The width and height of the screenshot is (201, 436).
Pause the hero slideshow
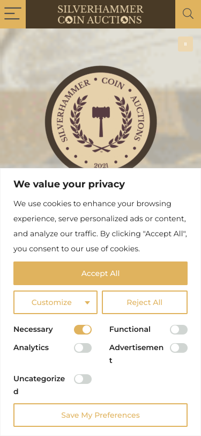[x=185, y=44]
